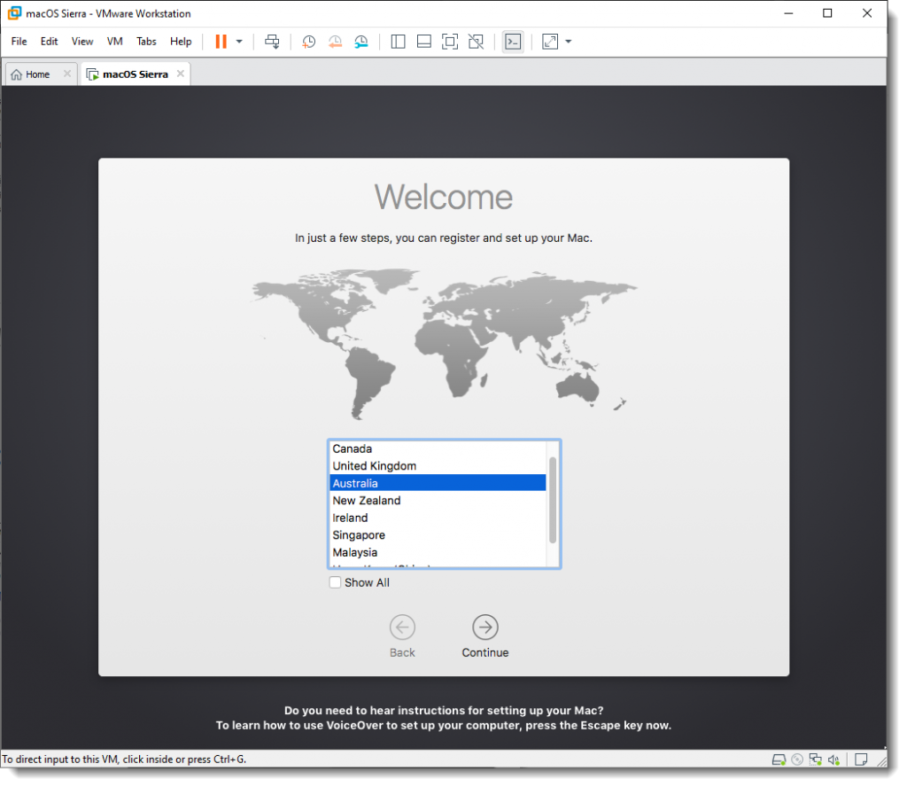This screenshot has height=787, width=907.
Task: Select United Kingdom in the list
Action: pos(438,466)
